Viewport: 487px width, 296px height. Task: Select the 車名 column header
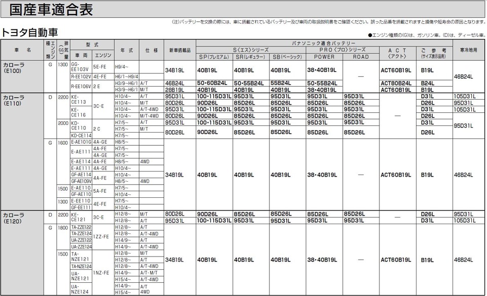point(22,50)
